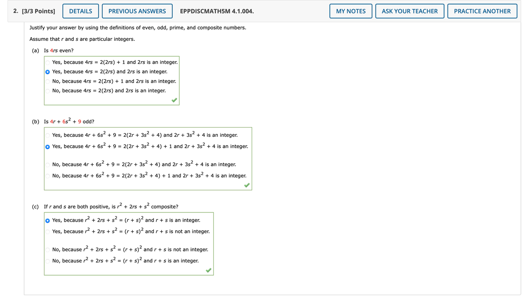The height and width of the screenshot is (299, 527).
Task: Select 'Yes, because 4rs = 2(2rs) + 1' option
Action: pos(47,62)
